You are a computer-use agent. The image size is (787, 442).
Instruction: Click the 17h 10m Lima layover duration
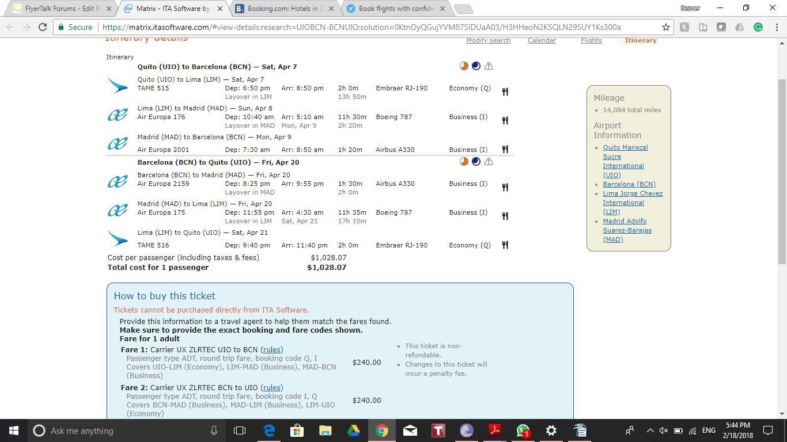(x=352, y=221)
